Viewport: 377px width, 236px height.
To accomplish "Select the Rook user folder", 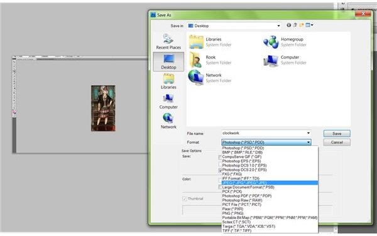I will point(210,59).
